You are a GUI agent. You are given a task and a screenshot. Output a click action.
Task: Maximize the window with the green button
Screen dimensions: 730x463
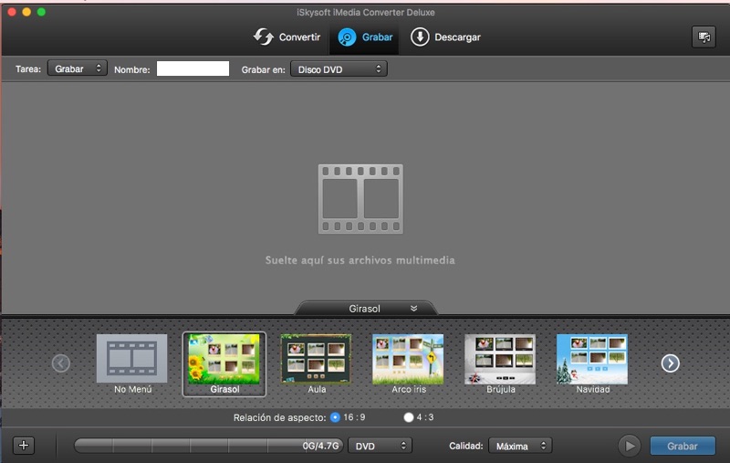tap(41, 12)
